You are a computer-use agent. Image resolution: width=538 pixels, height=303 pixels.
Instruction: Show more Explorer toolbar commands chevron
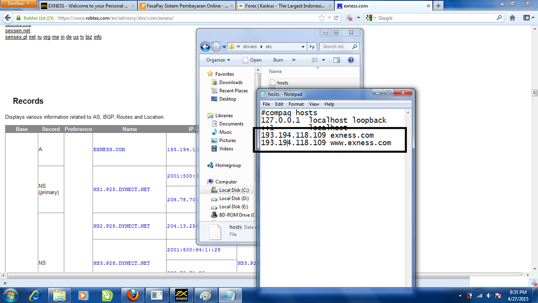(x=293, y=60)
